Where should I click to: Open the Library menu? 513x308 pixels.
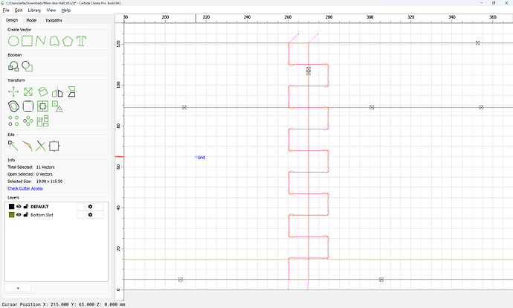(34, 10)
